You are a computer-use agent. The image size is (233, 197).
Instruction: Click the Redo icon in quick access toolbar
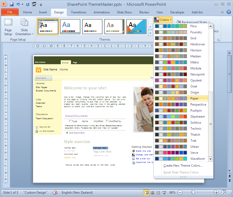(28, 4)
